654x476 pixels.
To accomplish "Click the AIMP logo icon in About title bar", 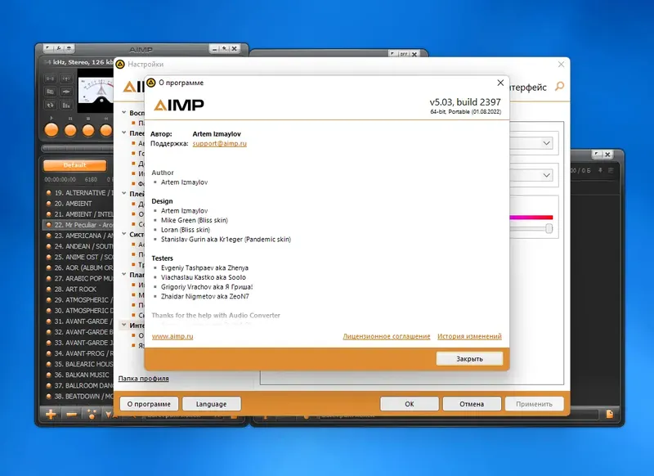I will pos(151,83).
